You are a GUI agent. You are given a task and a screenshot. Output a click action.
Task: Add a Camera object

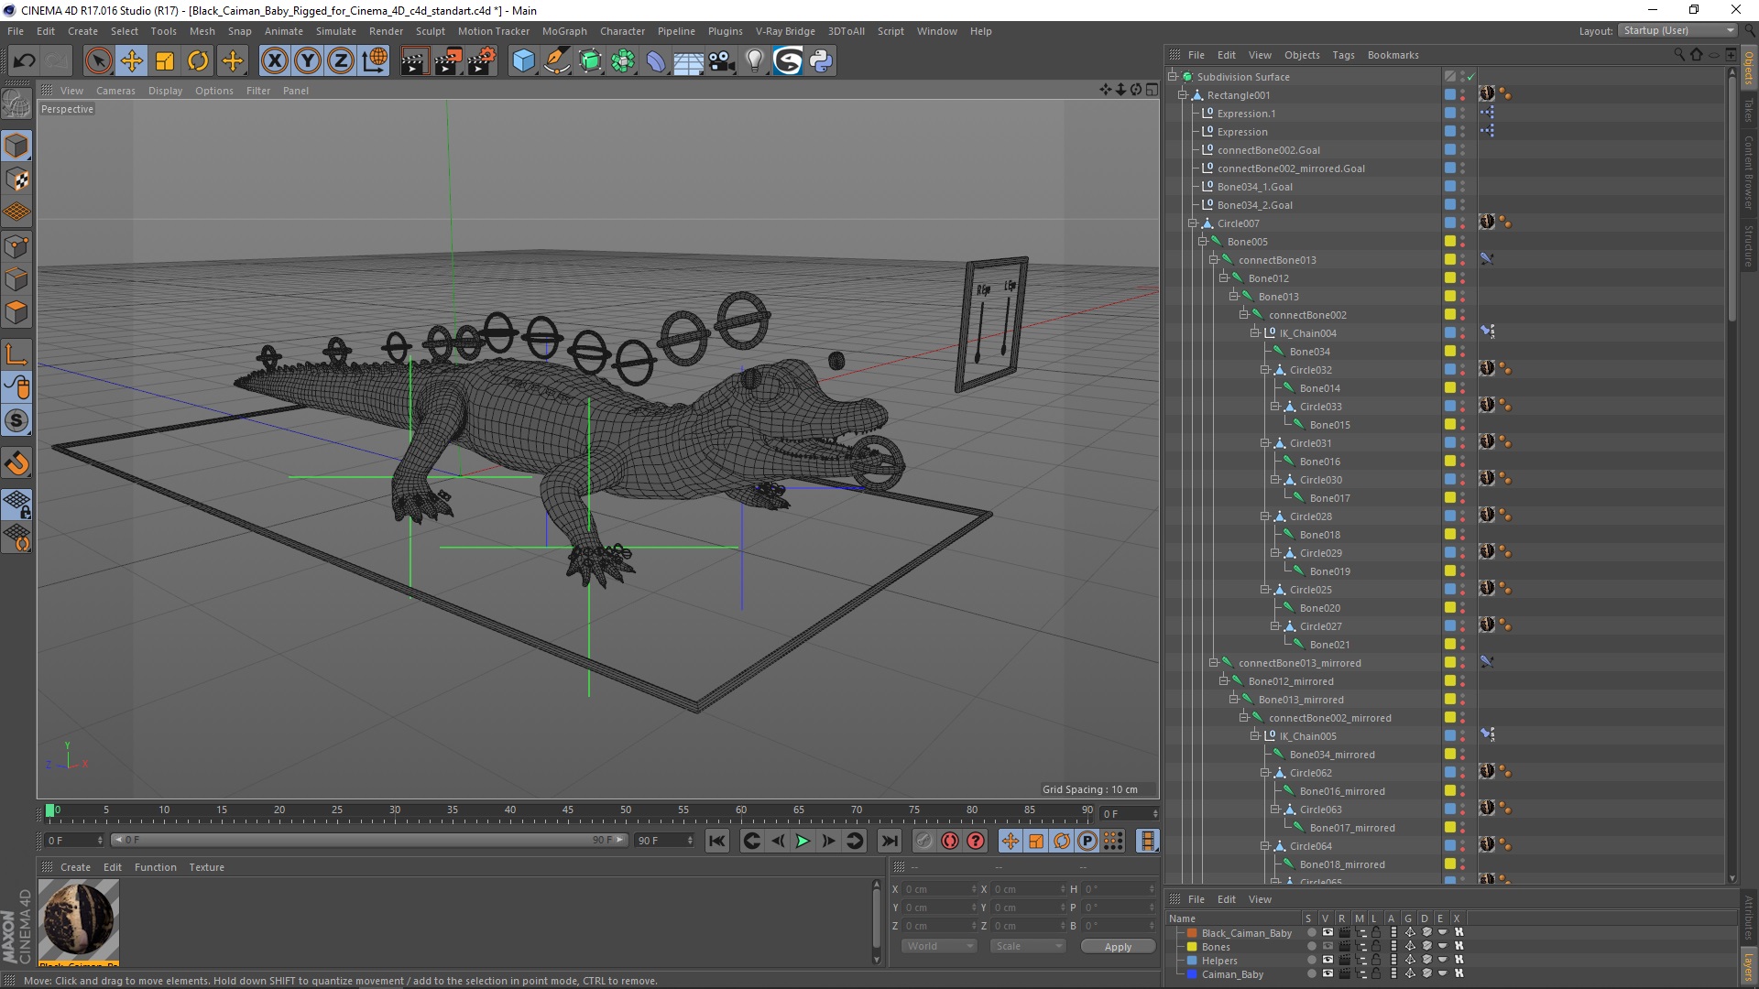point(722,61)
